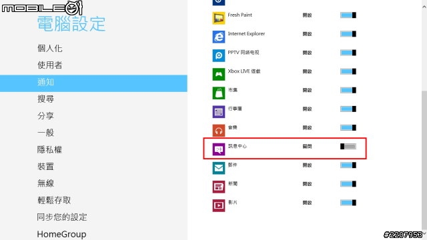
Task: Disable Xbox LIVE notifications switch
Action: point(348,71)
